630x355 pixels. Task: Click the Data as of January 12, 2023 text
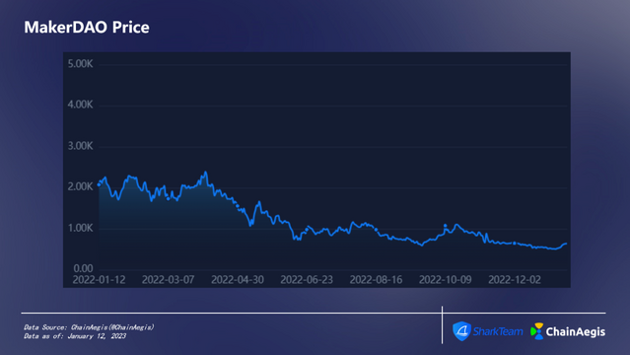pos(75,336)
